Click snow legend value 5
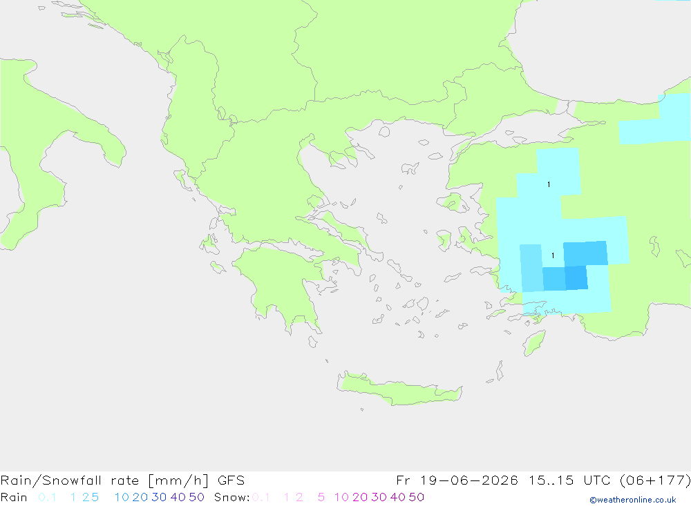 coord(321,497)
